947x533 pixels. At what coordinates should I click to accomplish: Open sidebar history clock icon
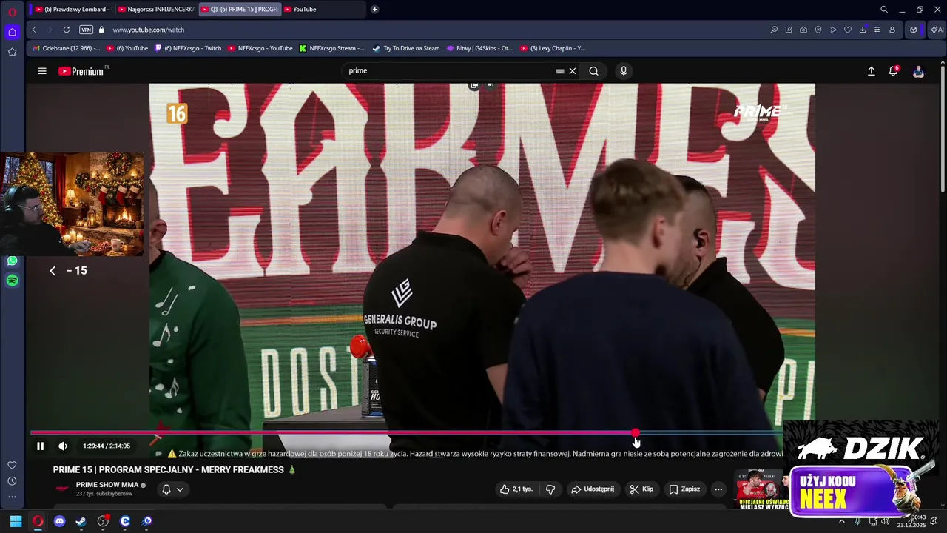pyautogui.click(x=12, y=481)
